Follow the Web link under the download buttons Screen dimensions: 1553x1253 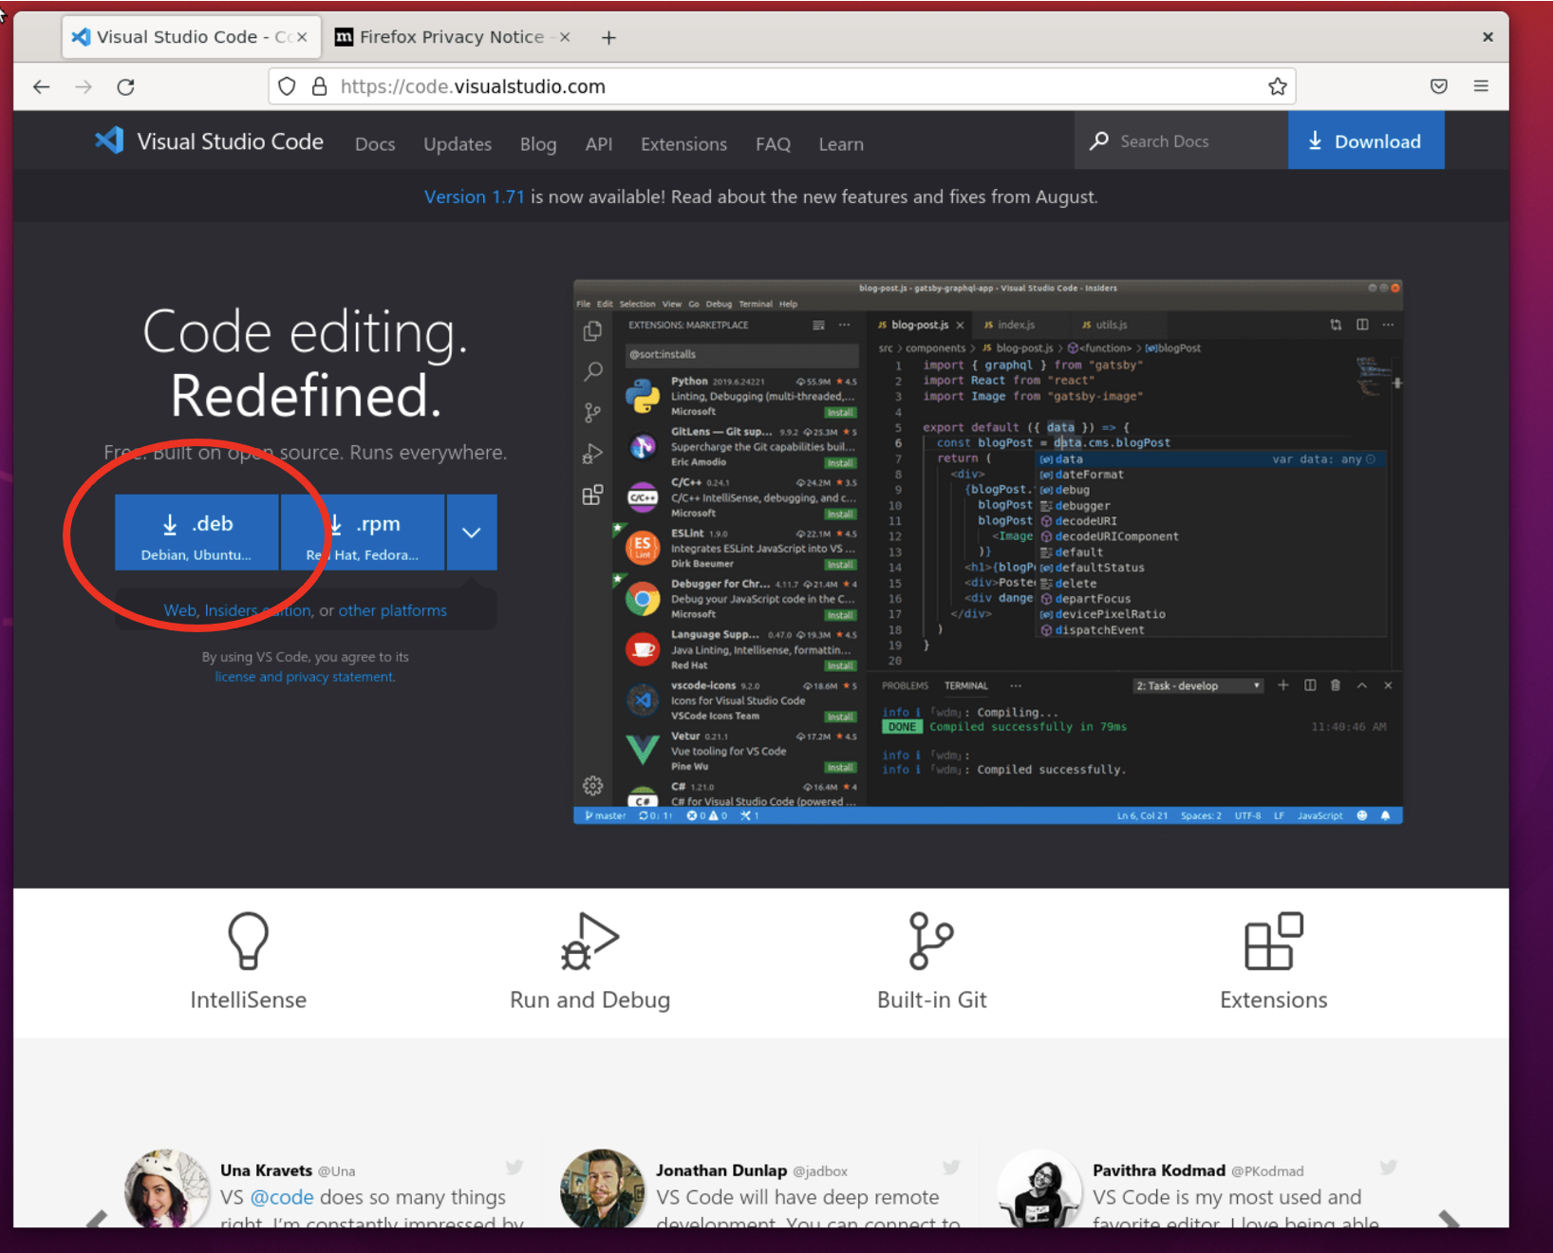179,610
